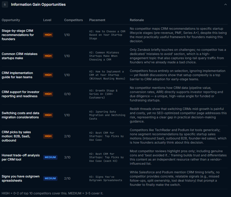Click placement 'H2: Common Mistakes Startups Make'

tap(104, 56)
